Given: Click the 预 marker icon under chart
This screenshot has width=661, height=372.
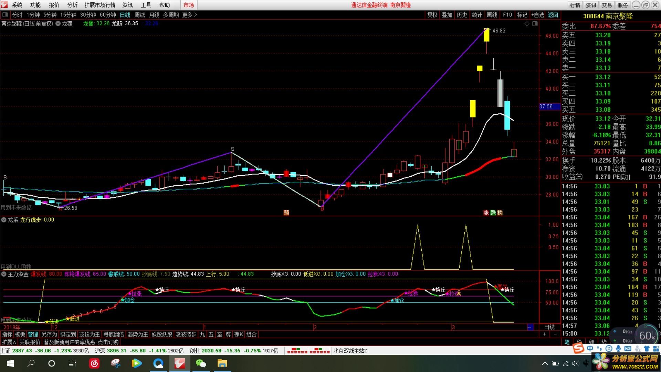Looking at the screenshot, I should [286, 213].
